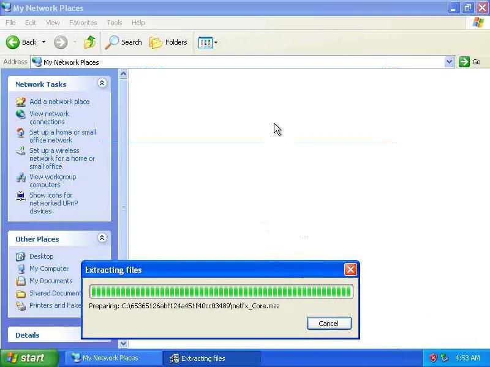The height and width of the screenshot is (367, 490).
Task: Go up one folder level
Action: (90, 42)
